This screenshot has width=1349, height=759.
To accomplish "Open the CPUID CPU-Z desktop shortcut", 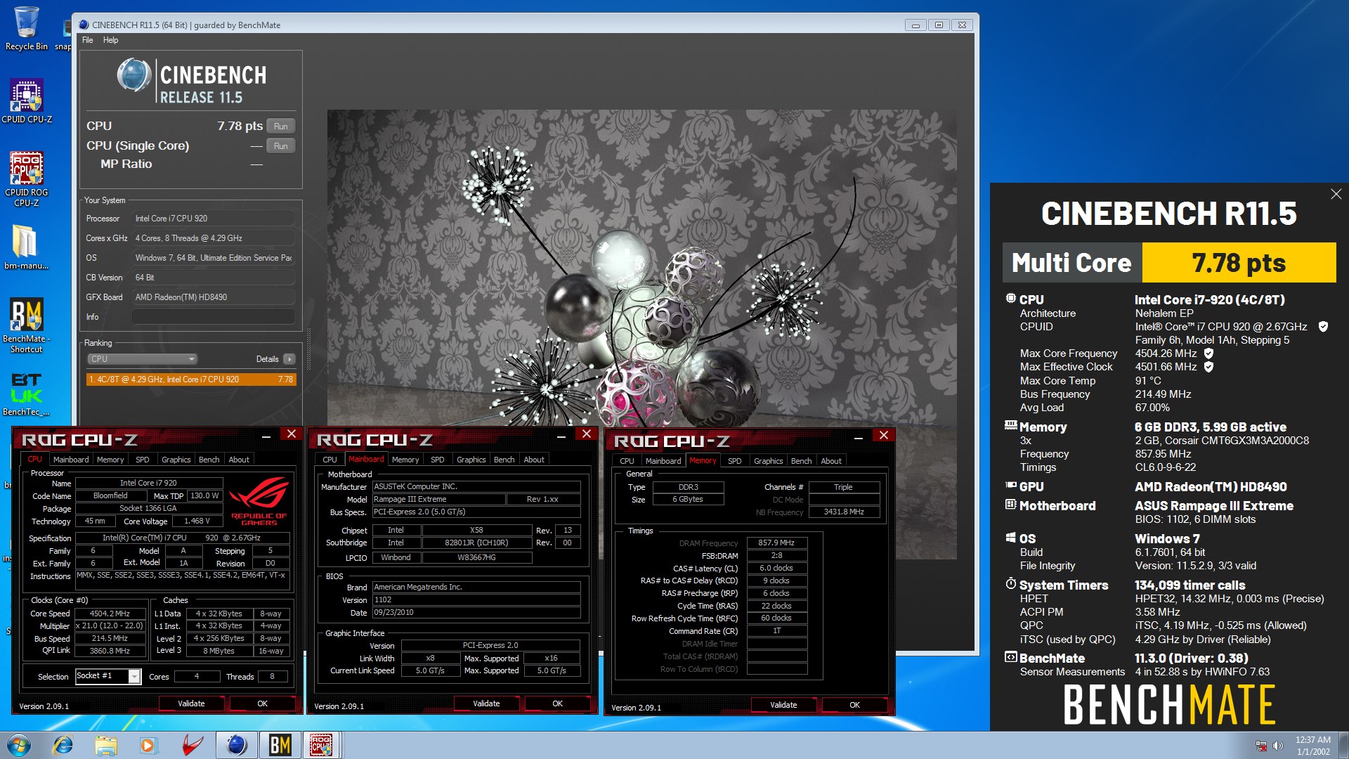I will (27, 100).
